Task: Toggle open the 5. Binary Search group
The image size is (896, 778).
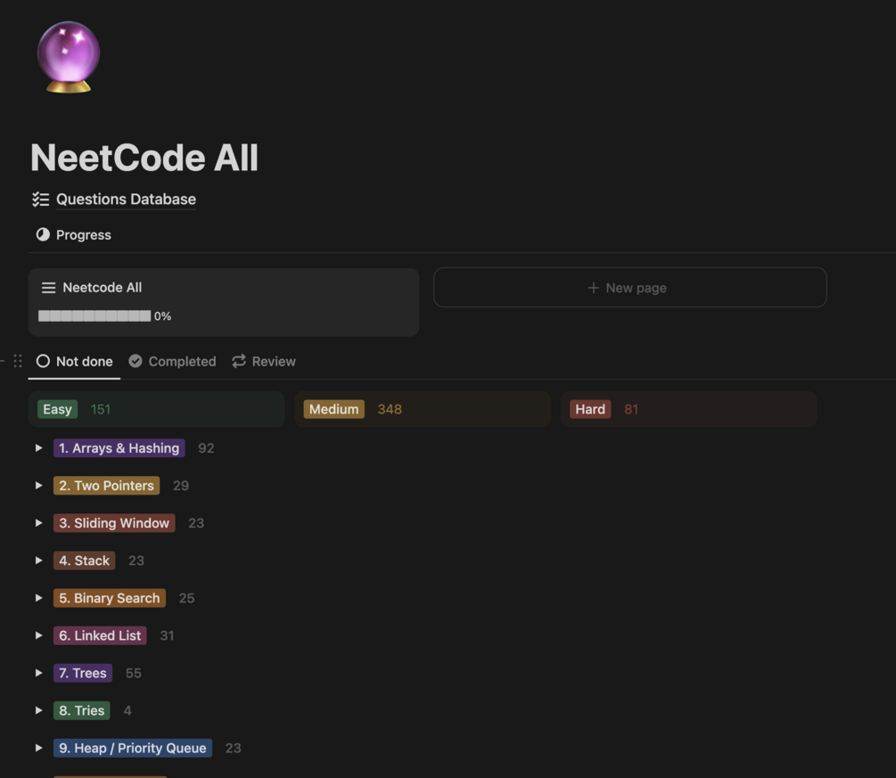Action: 38,598
